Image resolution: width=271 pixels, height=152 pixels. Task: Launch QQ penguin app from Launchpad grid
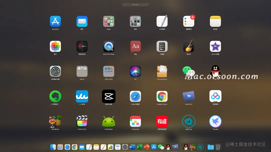click(x=215, y=71)
